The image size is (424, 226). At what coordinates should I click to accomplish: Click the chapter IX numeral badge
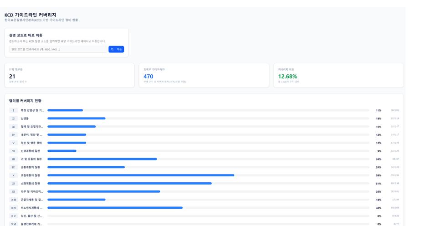coord(13,167)
